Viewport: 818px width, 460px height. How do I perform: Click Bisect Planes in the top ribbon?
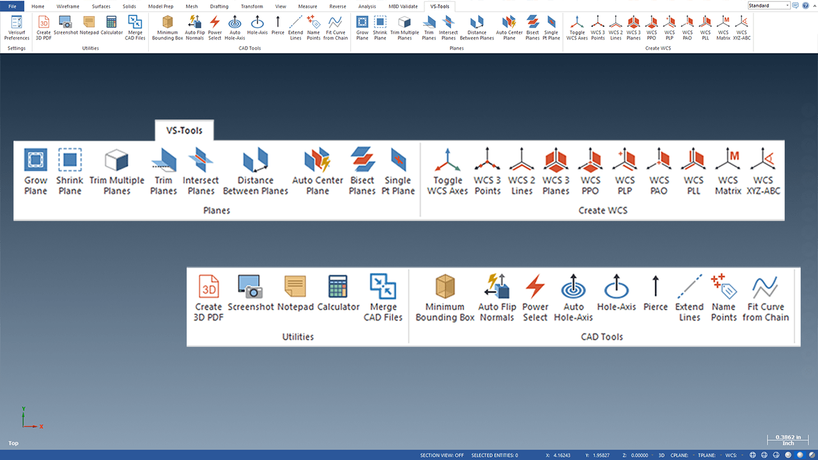pyautogui.click(x=532, y=27)
